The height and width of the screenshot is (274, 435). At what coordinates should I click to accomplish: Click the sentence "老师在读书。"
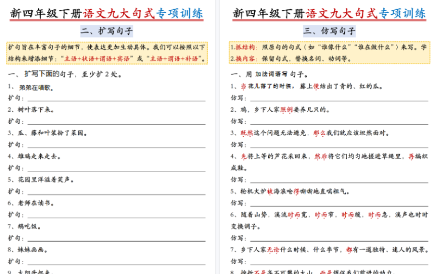coord(36,203)
